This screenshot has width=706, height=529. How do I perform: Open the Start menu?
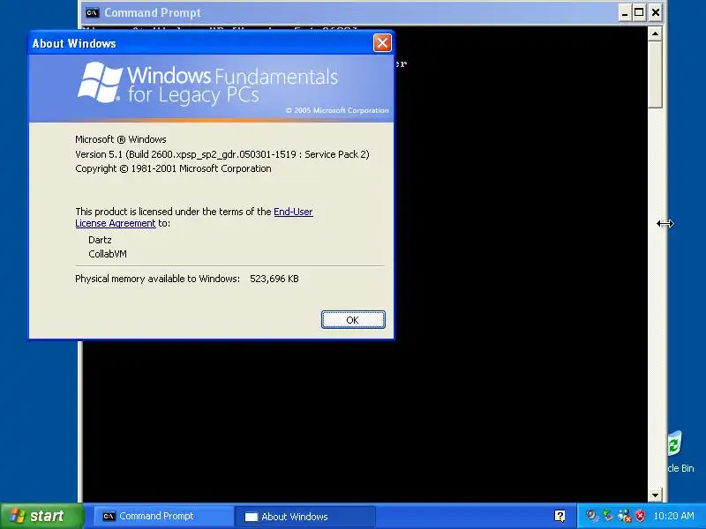click(41, 516)
